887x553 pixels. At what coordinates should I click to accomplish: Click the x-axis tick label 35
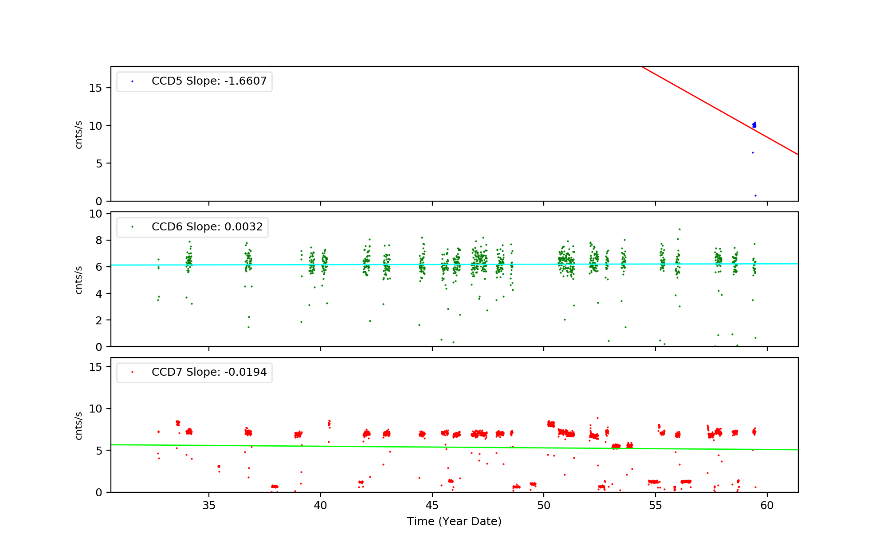tap(209, 506)
